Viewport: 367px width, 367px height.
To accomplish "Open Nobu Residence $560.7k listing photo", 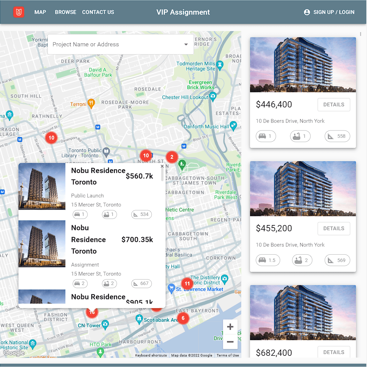I will (x=42, y=186).
